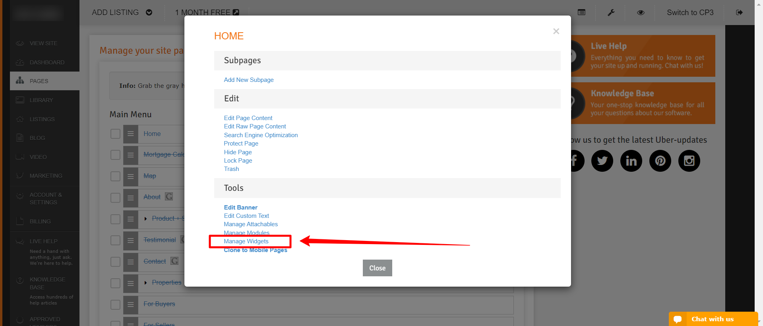Tick the checkbox for Product row
This screenshot has height=326, width=763.
pyautogui.click(x=115, y=219)
